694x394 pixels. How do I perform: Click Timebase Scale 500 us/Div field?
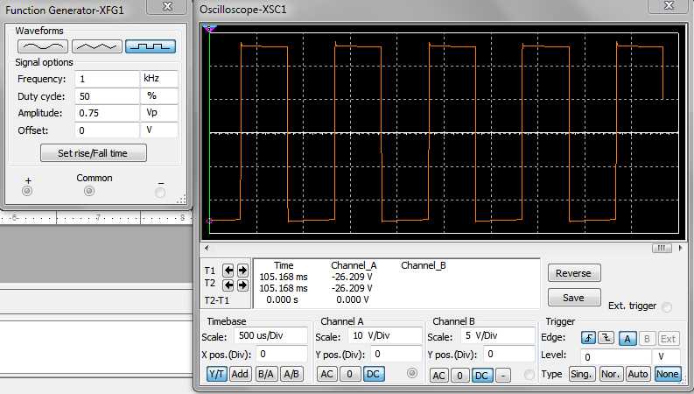coord(271,335)
